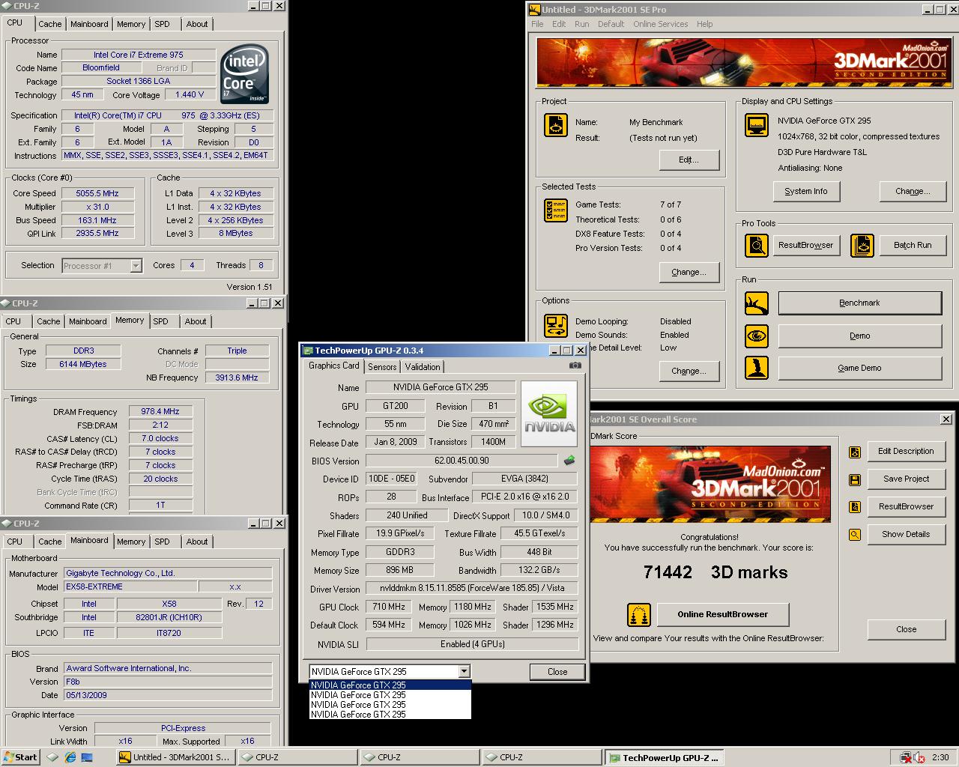959x767 pixels.
Task: Open the Online Services menu
Action: (x=660, y=24)
